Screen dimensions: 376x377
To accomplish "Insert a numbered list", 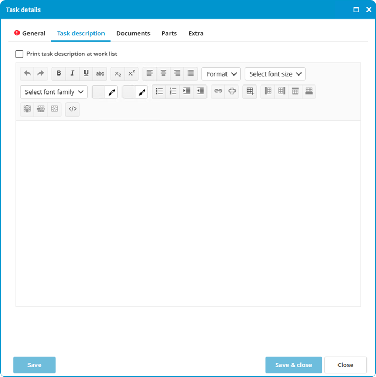I will (x=173, y=91).
